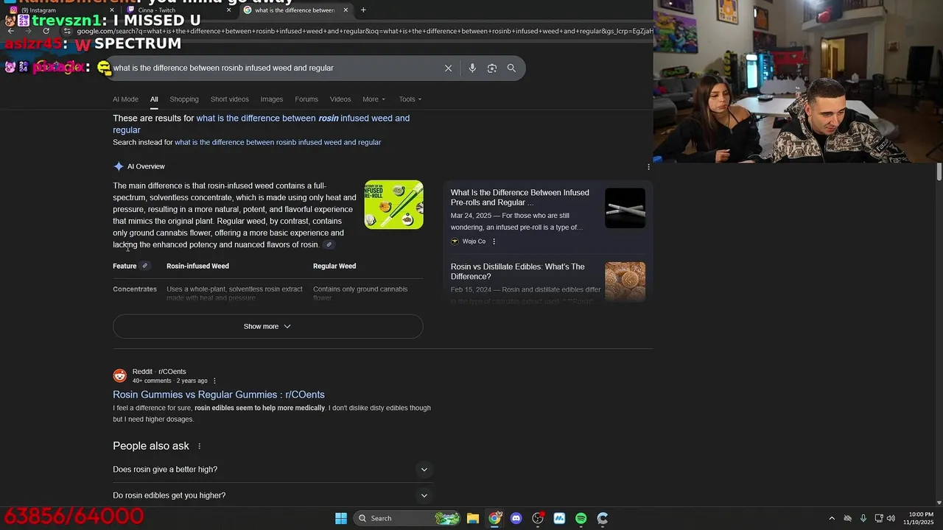This screenshot has height=530, width=943.
Task: Expand 'Does rosin give a better high?'
Action: tap(273, 470)
